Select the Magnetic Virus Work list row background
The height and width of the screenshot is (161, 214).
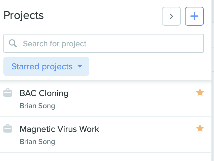(x=106, y=135)
